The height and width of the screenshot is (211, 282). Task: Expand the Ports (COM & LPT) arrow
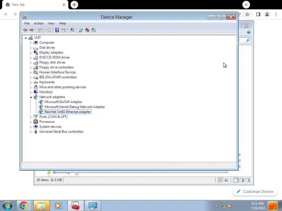pyautogui.click(x=31, y=117)
